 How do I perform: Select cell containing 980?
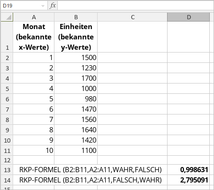pos(76,99)
